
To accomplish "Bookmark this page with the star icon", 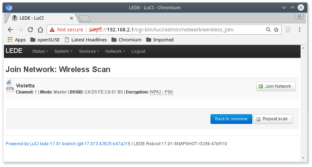I will [x=276, y=30].
